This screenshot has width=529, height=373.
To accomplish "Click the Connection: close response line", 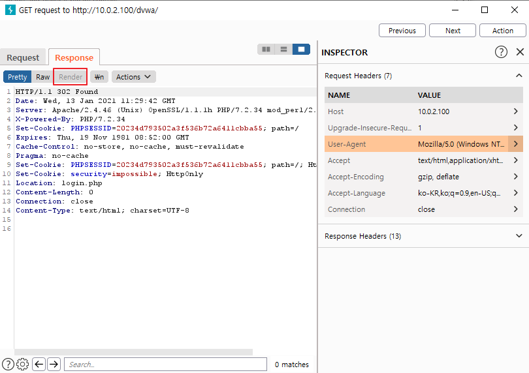I will click(54, 201).
